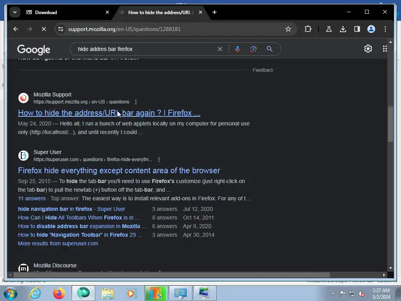Close the Download tab

[107, 12]
